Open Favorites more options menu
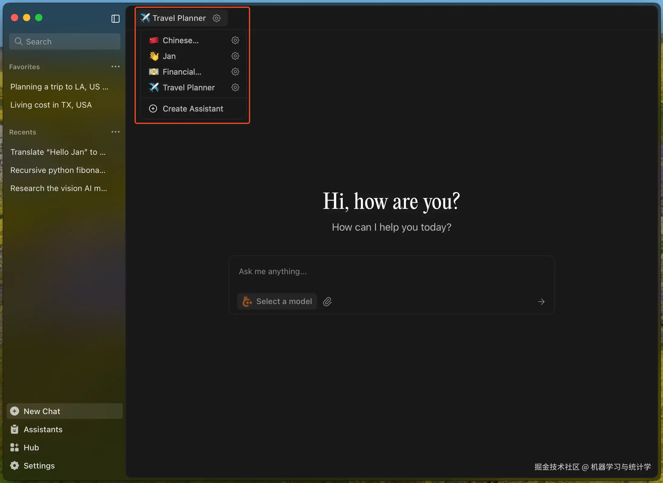Screen dimensions: 663x483 116,66
